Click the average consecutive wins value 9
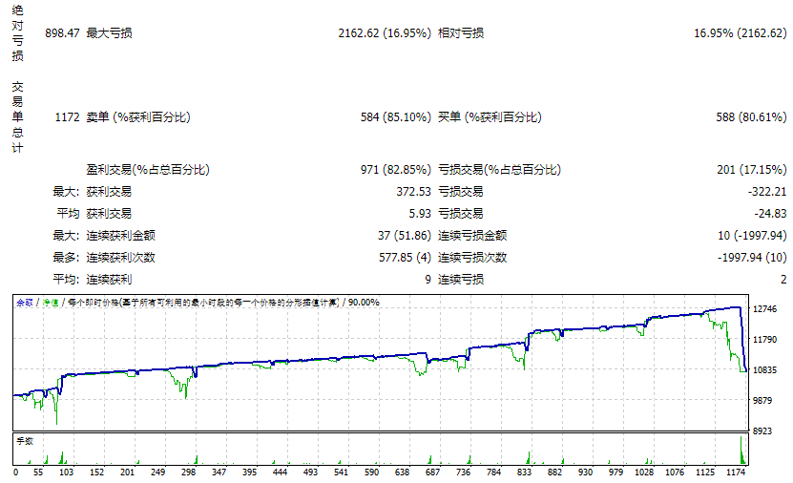 pos(428,280)
